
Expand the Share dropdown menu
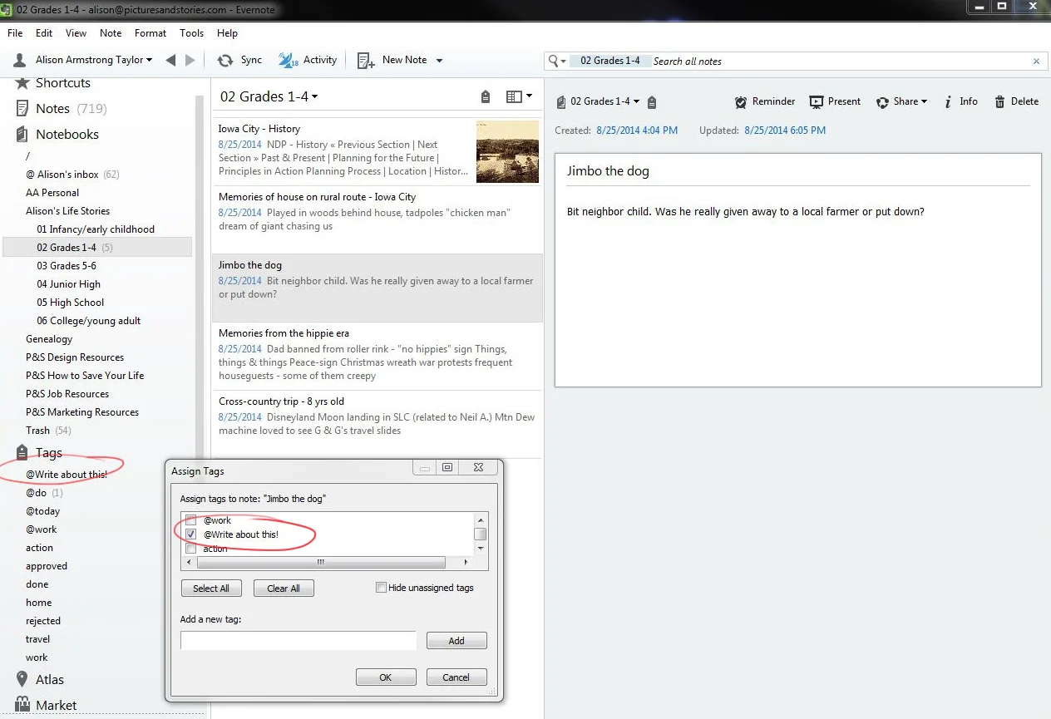(903, 101)
